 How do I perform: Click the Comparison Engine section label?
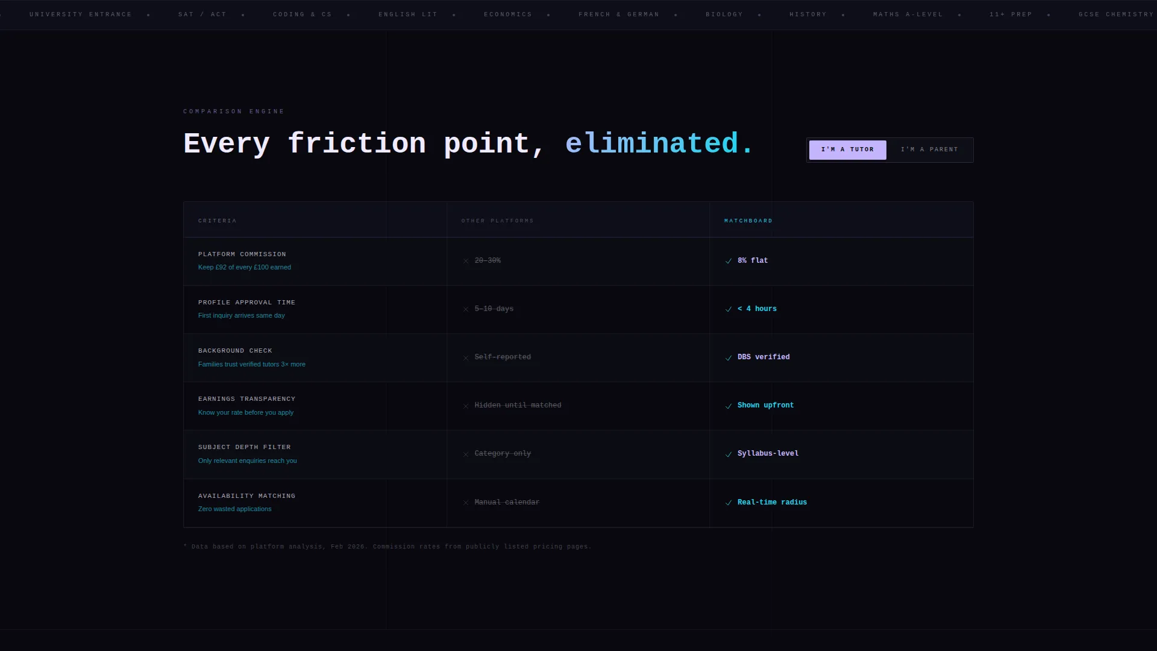234,112
